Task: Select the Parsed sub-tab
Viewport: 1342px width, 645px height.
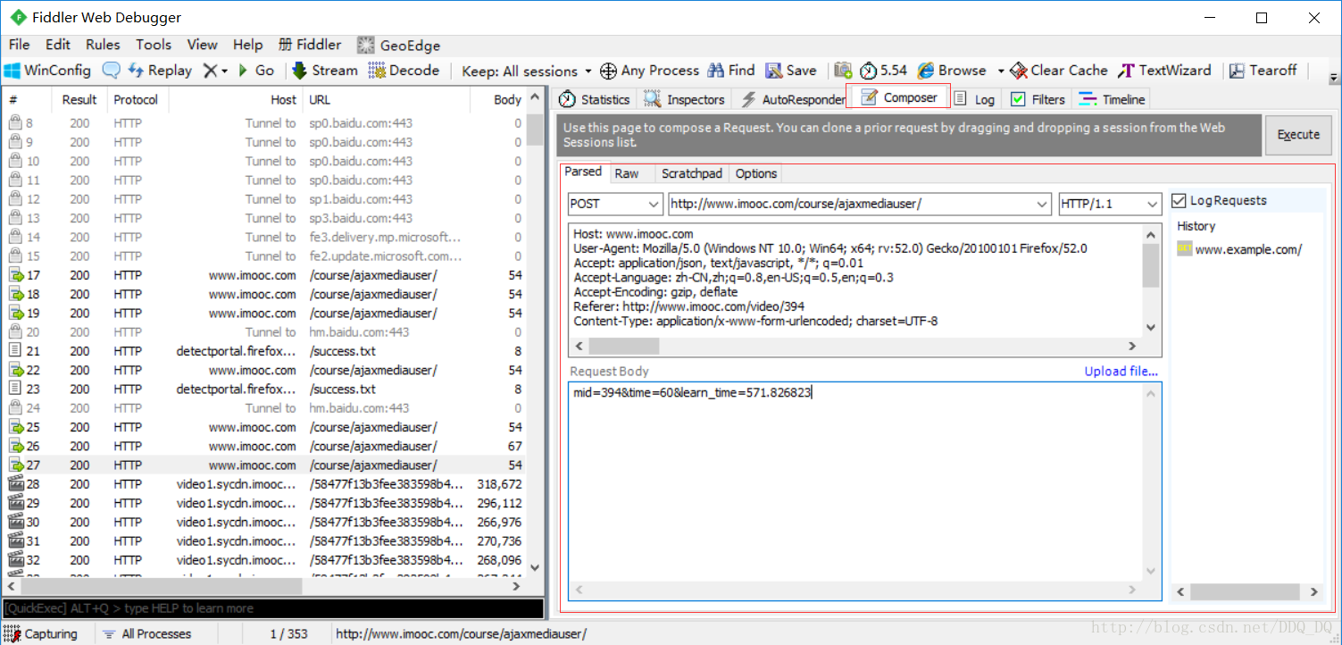Action: pos(583,172)
